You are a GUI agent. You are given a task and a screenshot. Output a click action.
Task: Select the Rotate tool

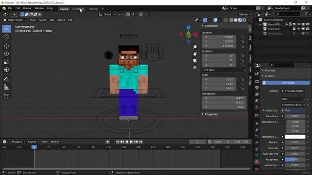[x=6, y=54]
